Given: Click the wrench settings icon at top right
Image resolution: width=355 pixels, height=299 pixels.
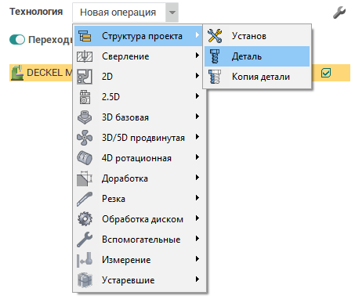Looking at the screenshot, I should 339,13.
